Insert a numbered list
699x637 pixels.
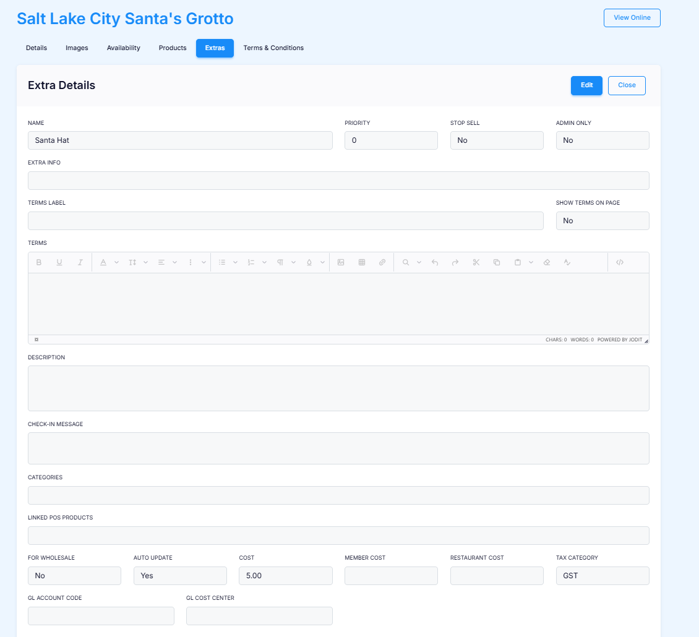coord(251,263)
